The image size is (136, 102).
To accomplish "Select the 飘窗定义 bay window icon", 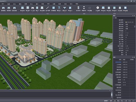I will point(59,8).
